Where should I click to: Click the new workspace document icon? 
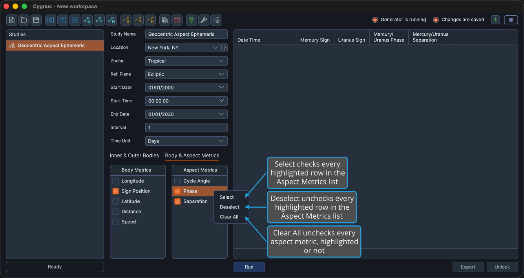point(12,20)
